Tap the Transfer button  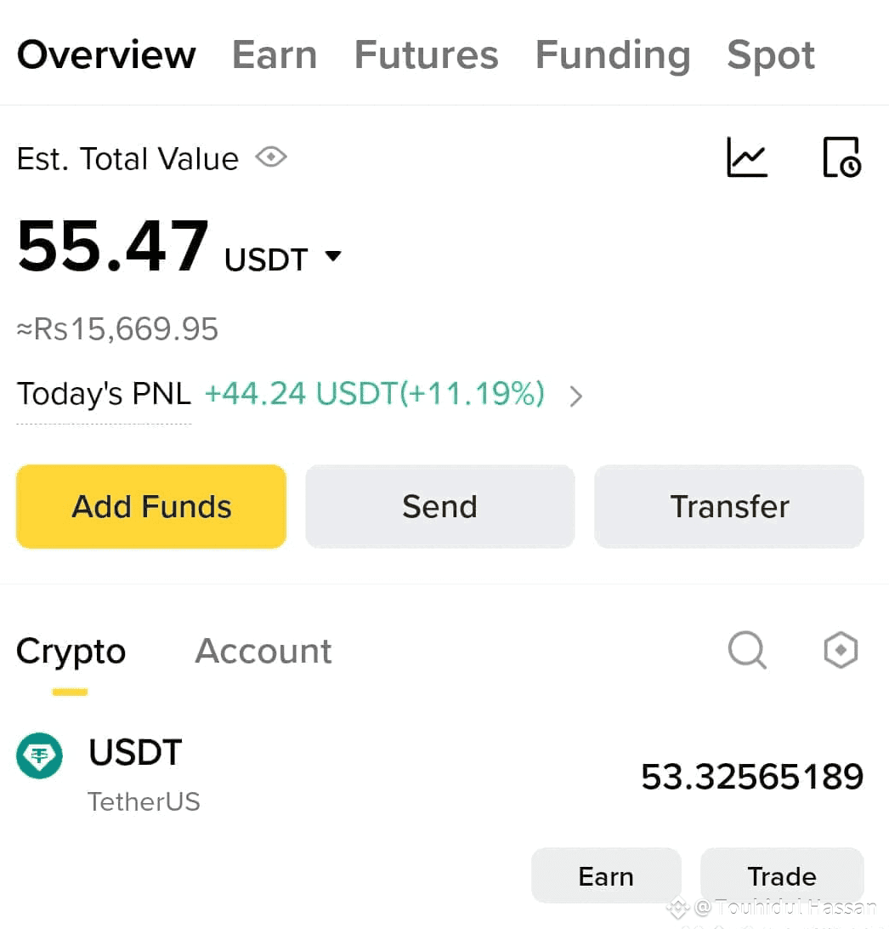[729, 506]
